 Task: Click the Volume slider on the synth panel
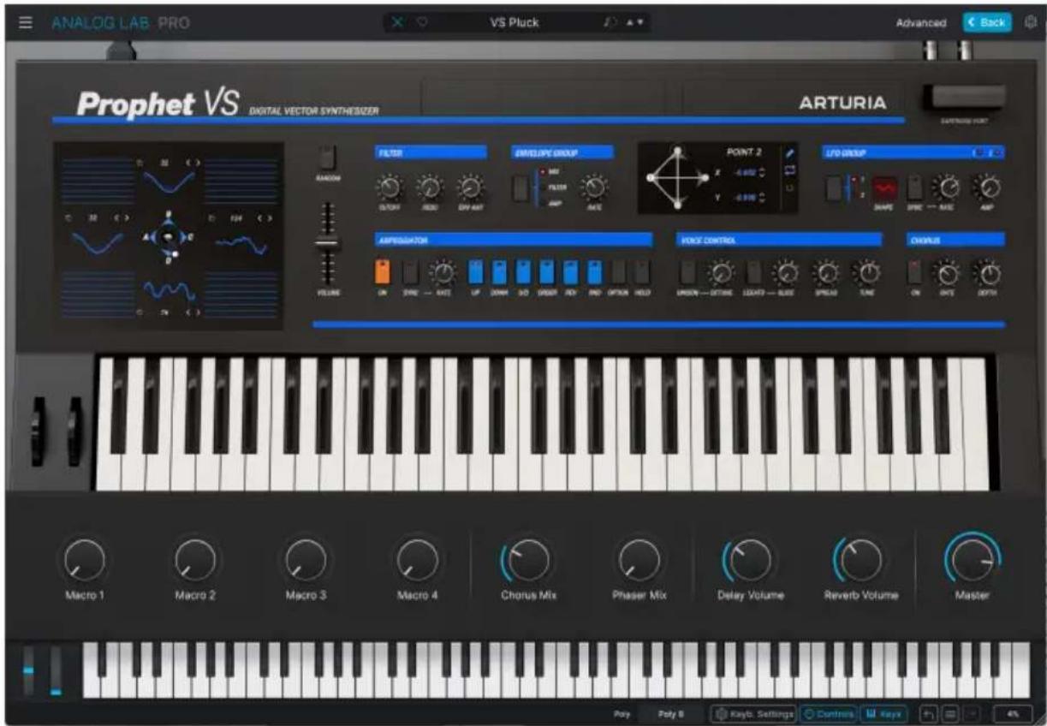(329, 243)
